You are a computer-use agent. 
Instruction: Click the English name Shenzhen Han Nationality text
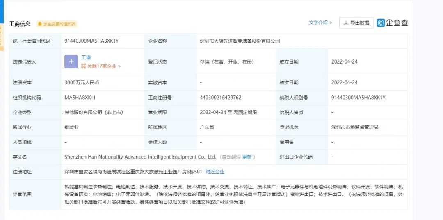click(x=140, y=157)
